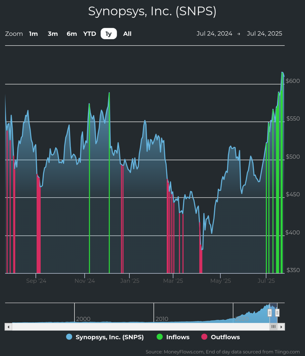Image resolution: width=305 pixels, height=356 pixels.
Task: Click the Nov '24 axis label
Action: coord(84,281)
